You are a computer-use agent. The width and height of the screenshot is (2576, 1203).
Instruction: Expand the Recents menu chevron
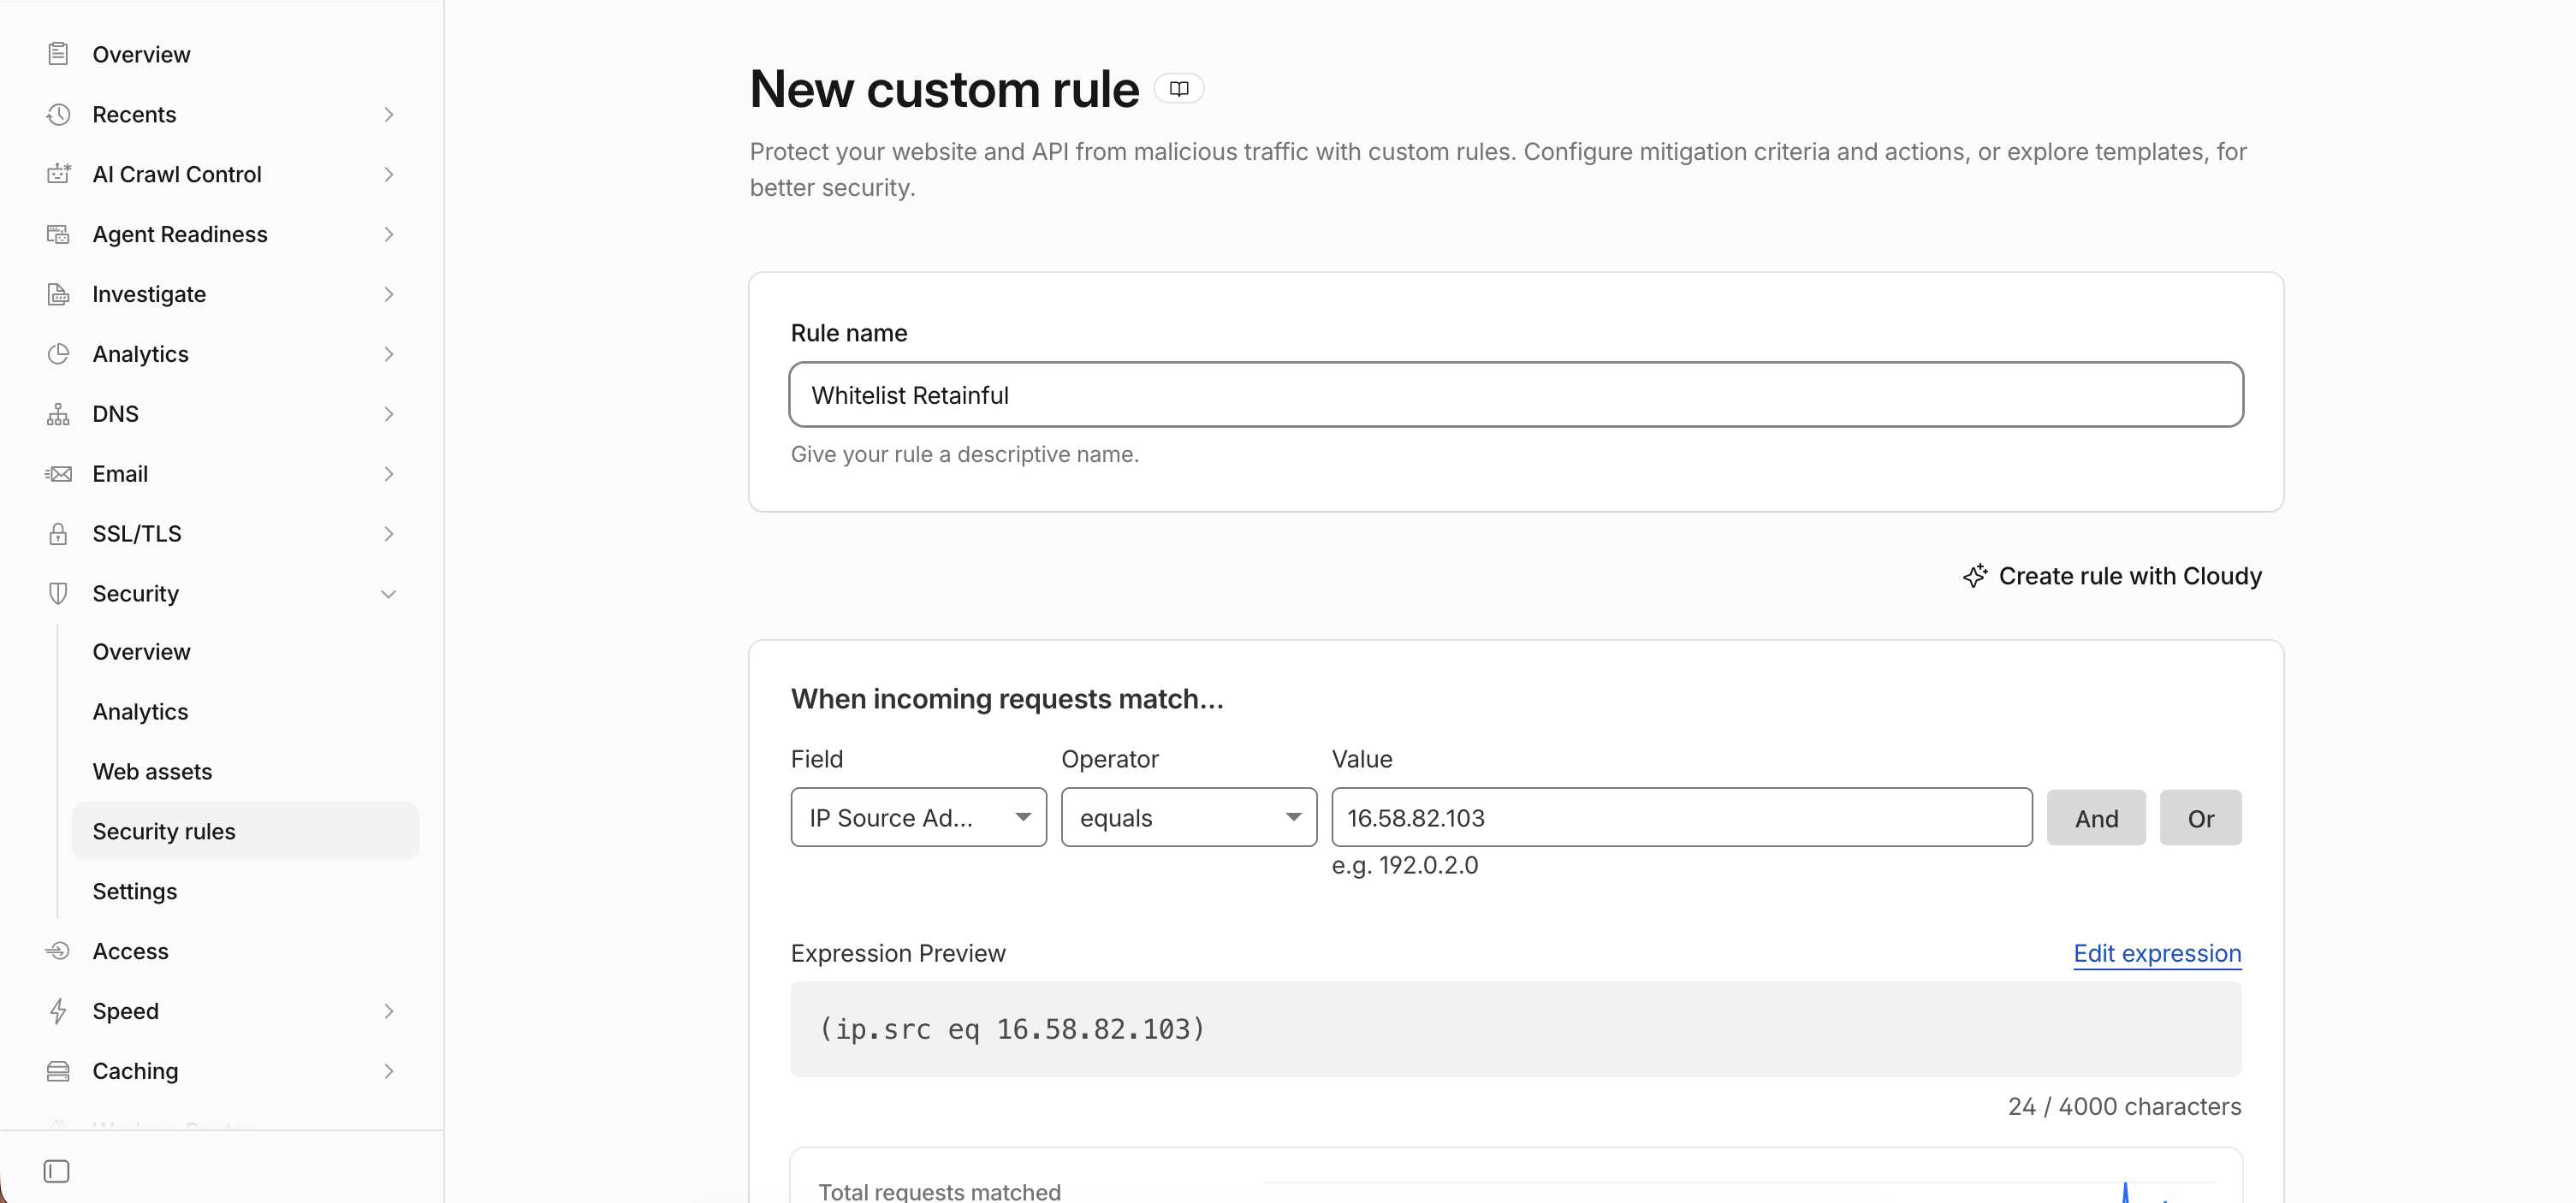[389, 114]
